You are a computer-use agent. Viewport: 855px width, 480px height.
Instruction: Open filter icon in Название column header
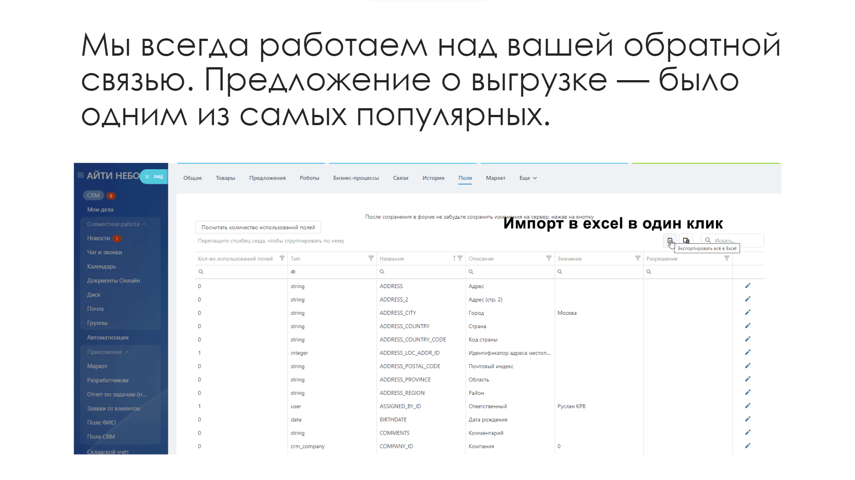coord(460,258)
